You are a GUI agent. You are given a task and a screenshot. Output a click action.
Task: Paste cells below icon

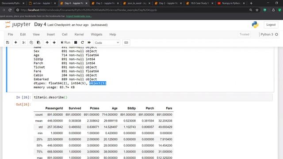[x=38, y=42]
